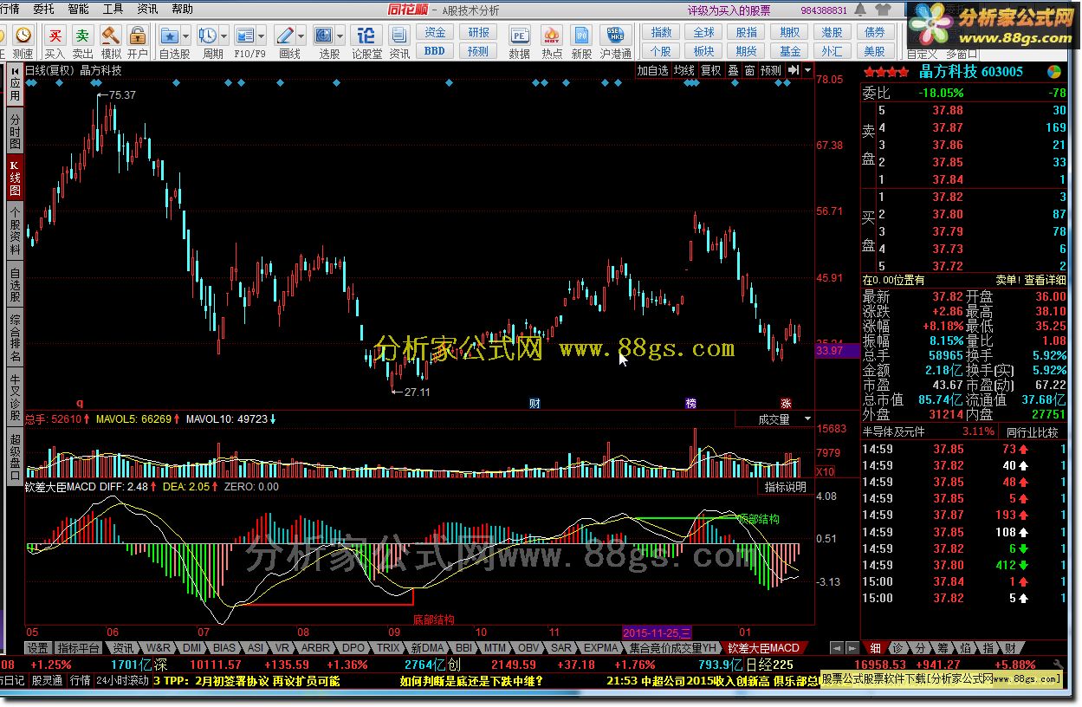Click the 2015-11-25 date marker on timeline
Viewport: 1082px width, 707px height.
pyautogui.click(x=657, y=632)
